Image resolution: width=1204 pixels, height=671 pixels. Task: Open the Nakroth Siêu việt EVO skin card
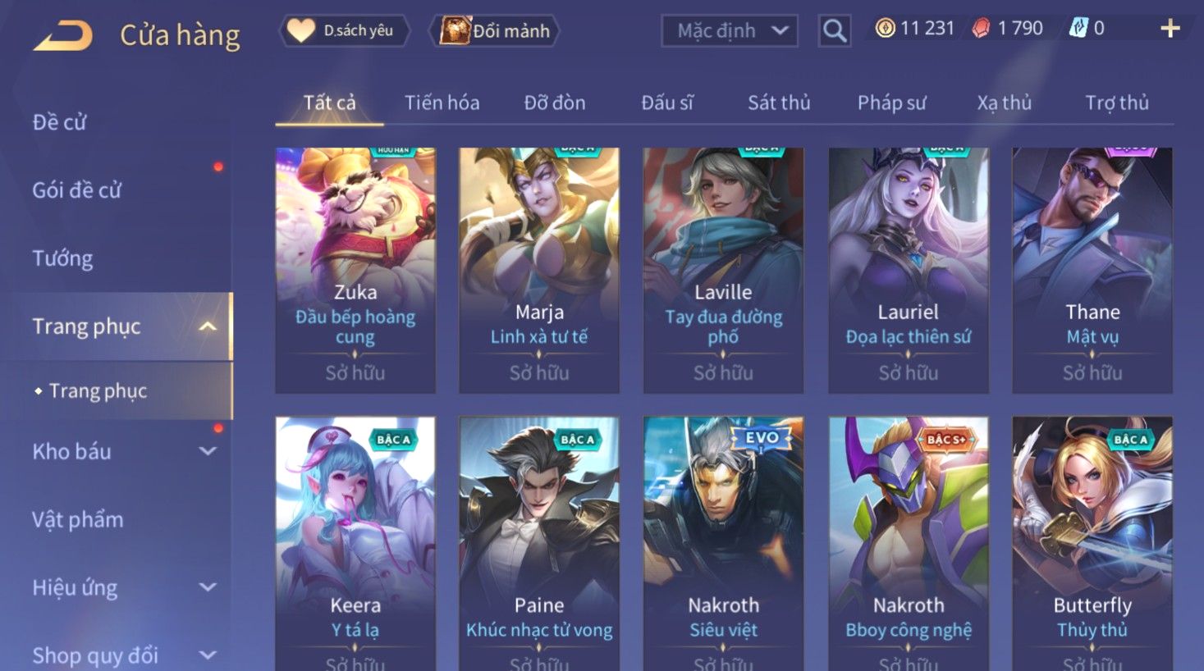pos(723,543)
